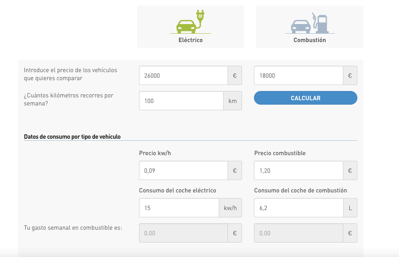Change the Consumo del coche de combustión value
The image size is (399, 257).
(x=299, y=208)
